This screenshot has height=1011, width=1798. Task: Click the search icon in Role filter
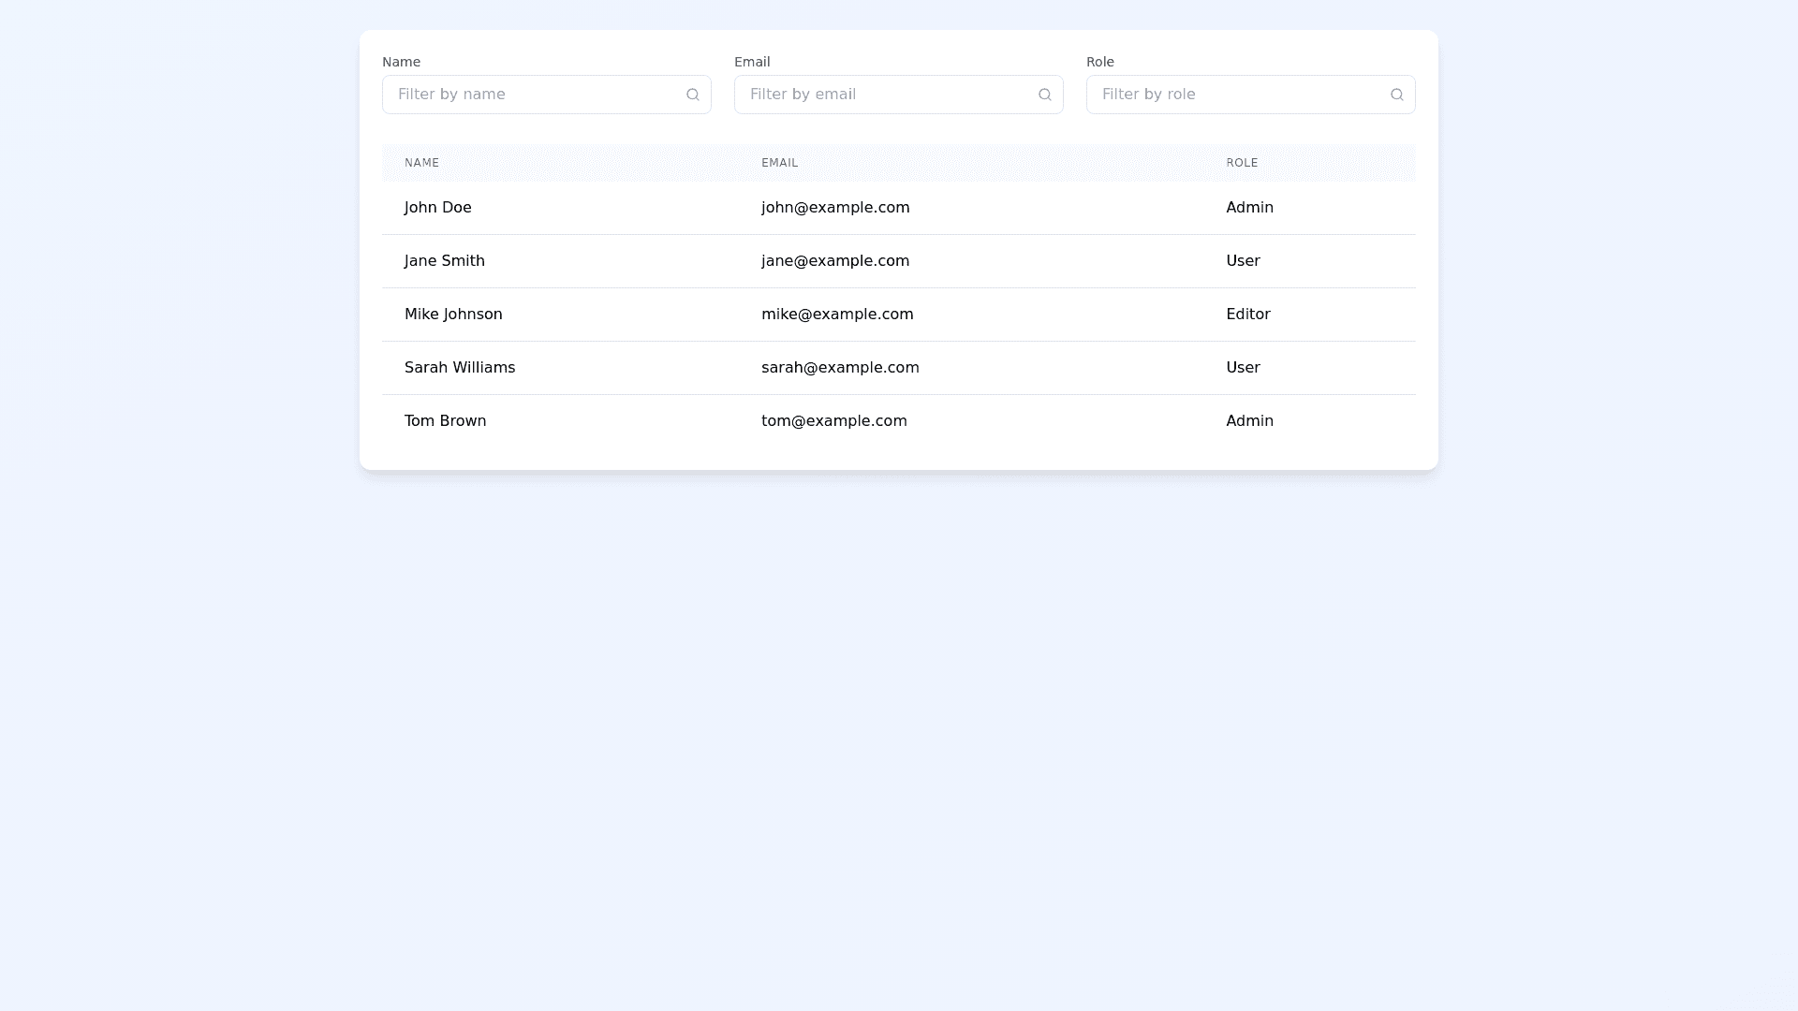[x=1397, y=95]
